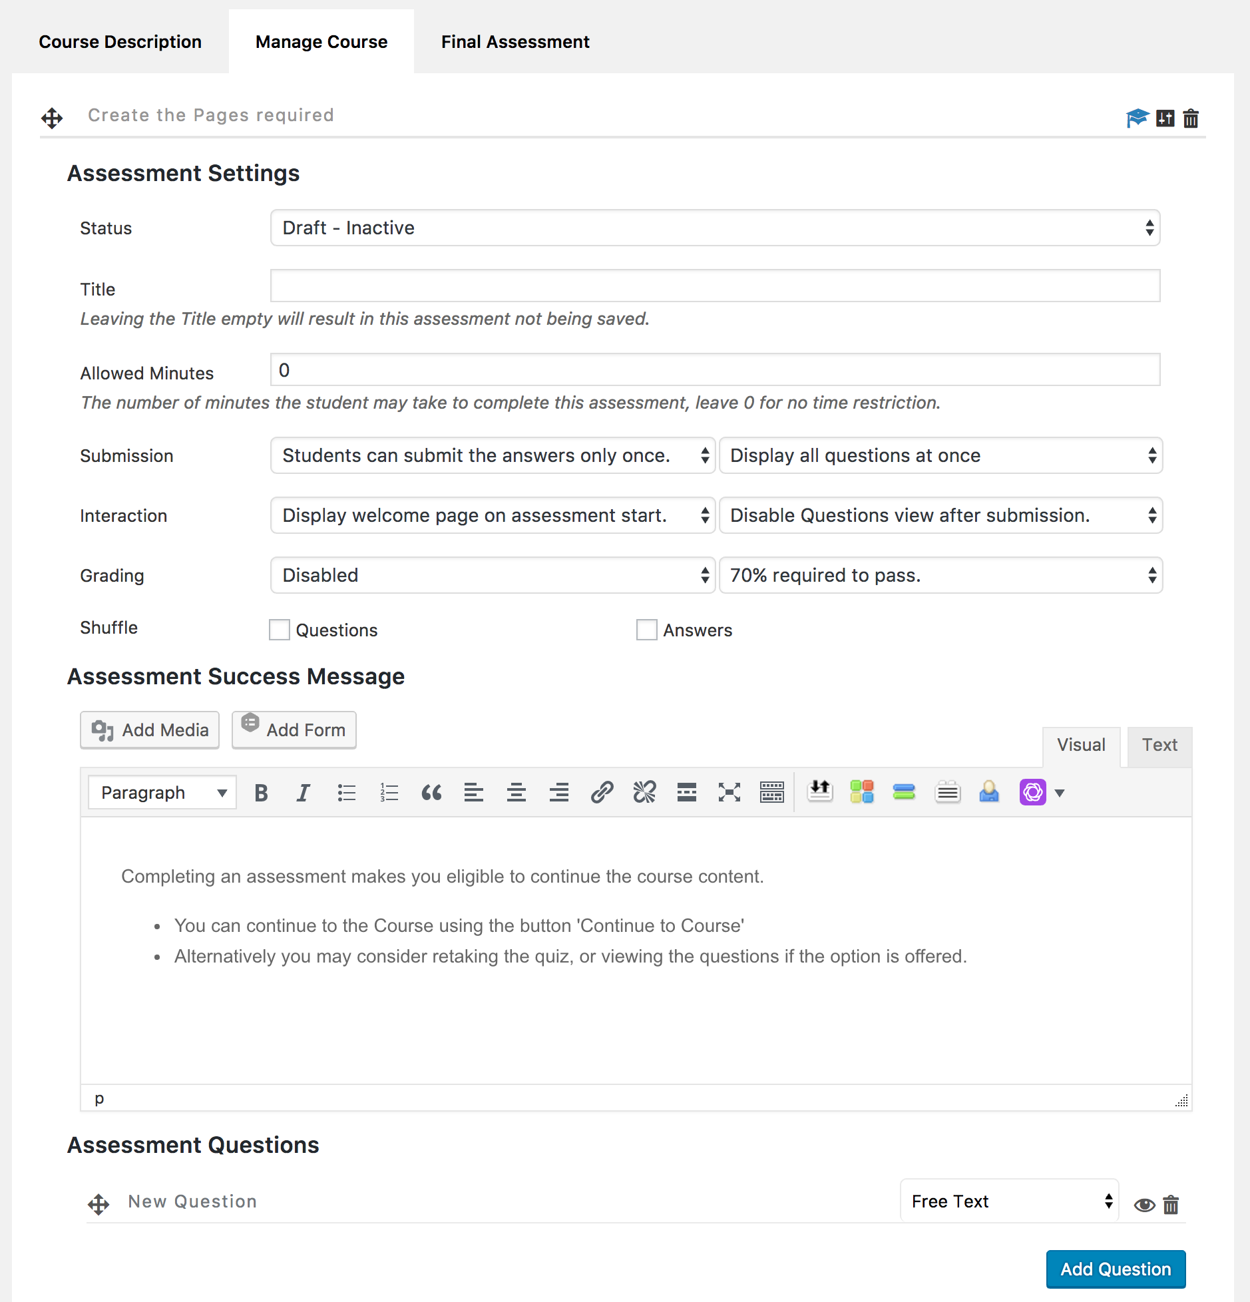Toggle italic formatting in editor toolbar
Image resolution: width=1250 pixels, height=1302 pixels.
coord(304,793)
